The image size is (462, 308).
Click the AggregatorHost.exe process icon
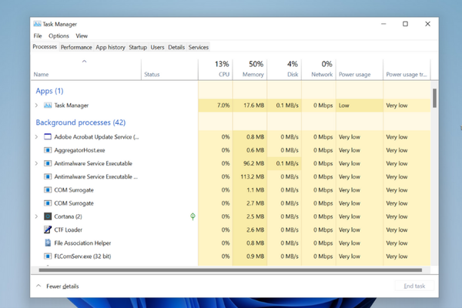pos(48,150)
